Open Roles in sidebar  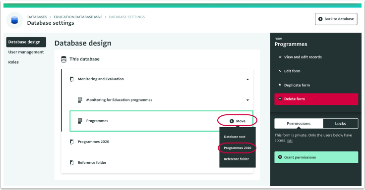point(13,62)
